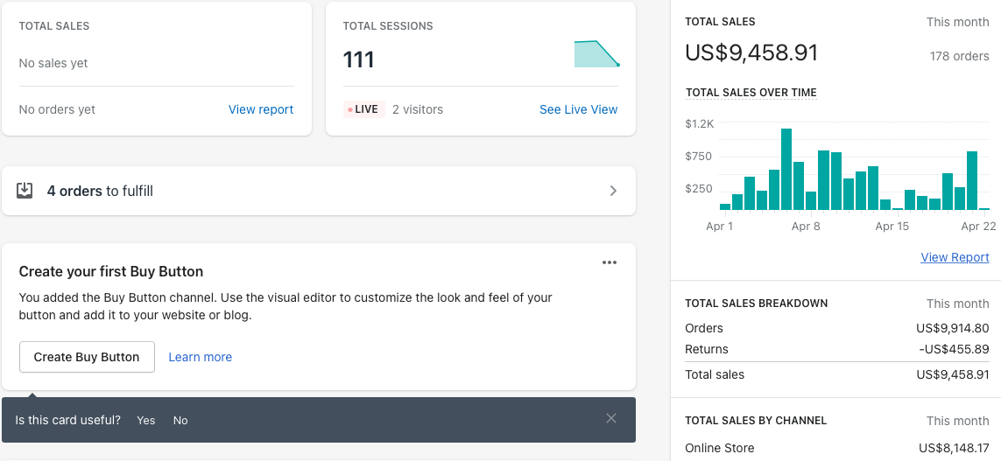The image size is (1001, 461).
Task: Click the 178 orders count
Action: pos(959,56)
